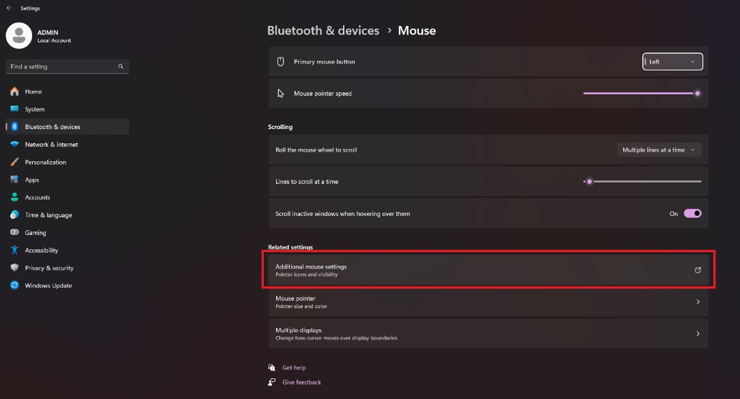Image resolution: width=740 pixels, height=399 pixels.
Task: Click the Windows Update sync icon
Action: tap(14, 286)
